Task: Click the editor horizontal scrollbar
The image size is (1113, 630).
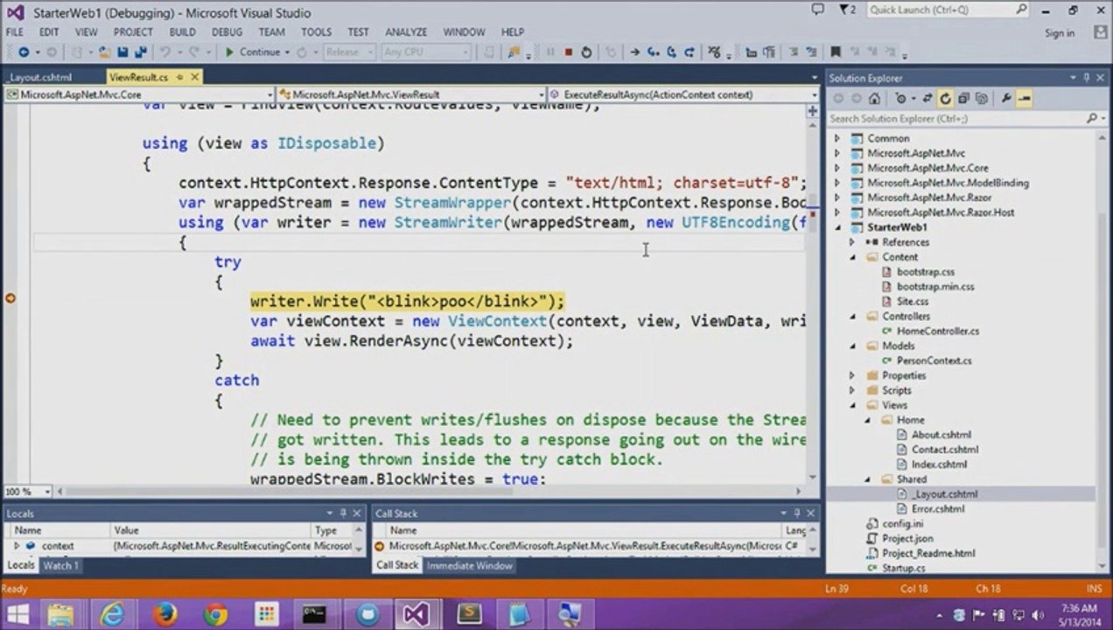Action: pos(430,492)
